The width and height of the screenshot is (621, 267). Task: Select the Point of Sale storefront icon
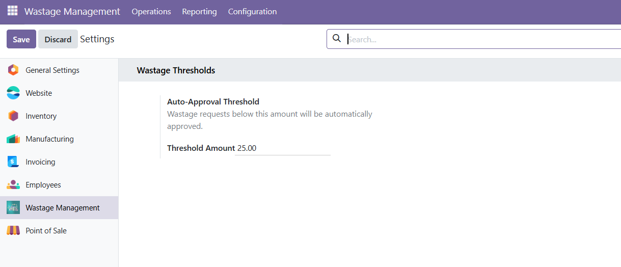click(13, 231)
